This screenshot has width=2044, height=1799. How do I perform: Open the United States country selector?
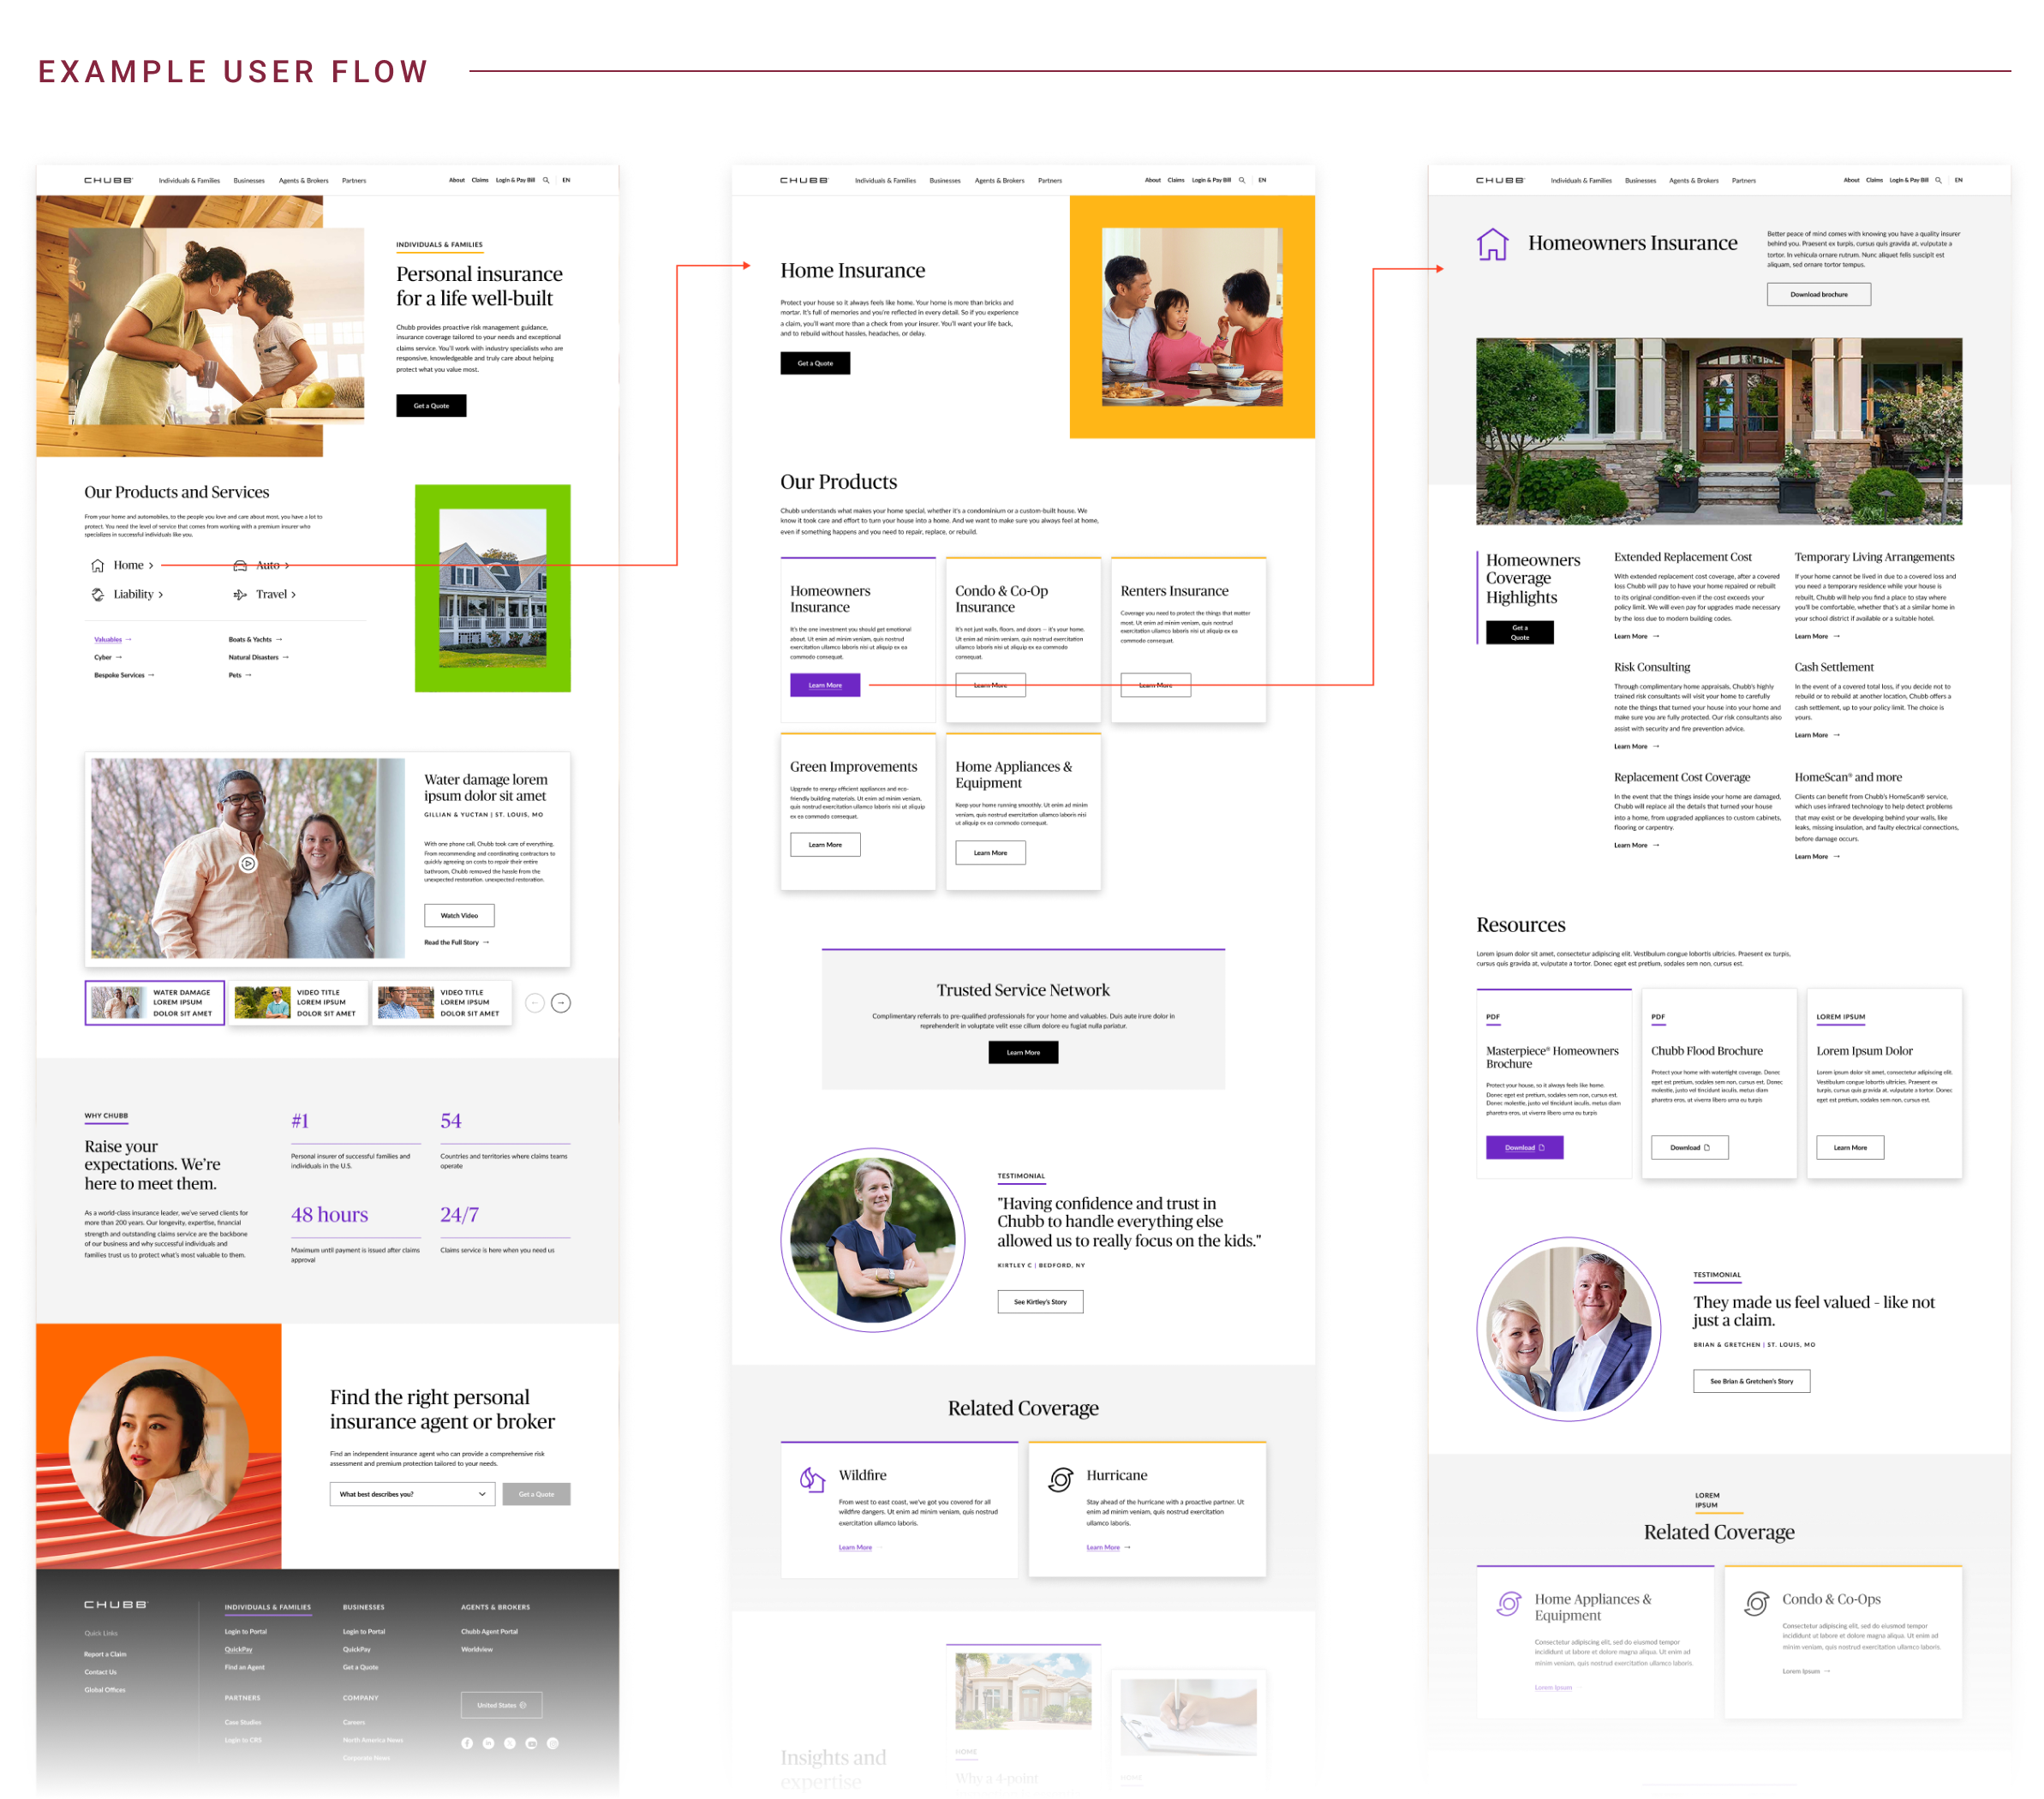pyautogui.click(x=501, y=1705)
